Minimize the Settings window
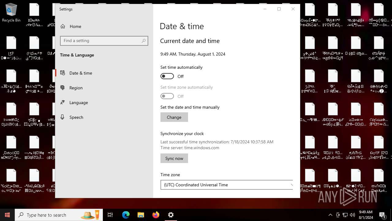The height and width of the screenshot is (221, 392). point(265,9)
